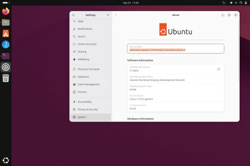Click the Device Name input field
The width and height of the screenshot is (250, 166).
(x=175, y=49)
